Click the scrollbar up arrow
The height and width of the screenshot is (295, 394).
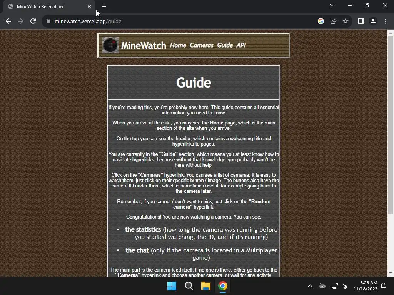tap(391, 33)
